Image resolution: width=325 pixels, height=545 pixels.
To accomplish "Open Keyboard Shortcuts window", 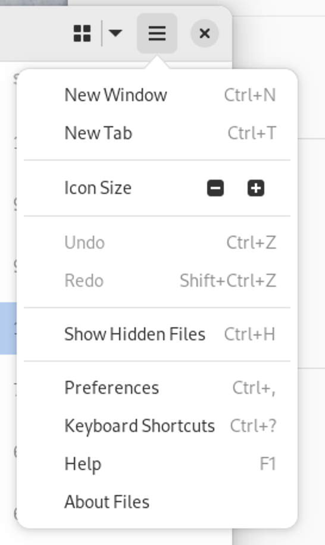I will click(157, 426).
